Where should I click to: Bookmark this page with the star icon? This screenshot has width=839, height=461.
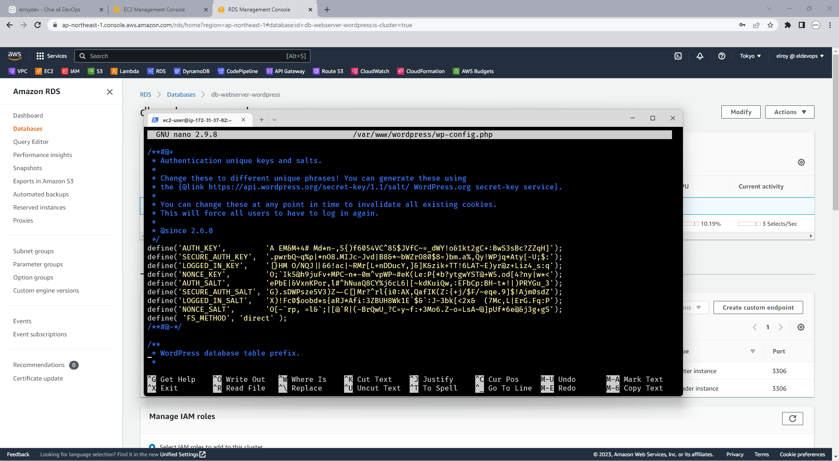tap(770, 25)
